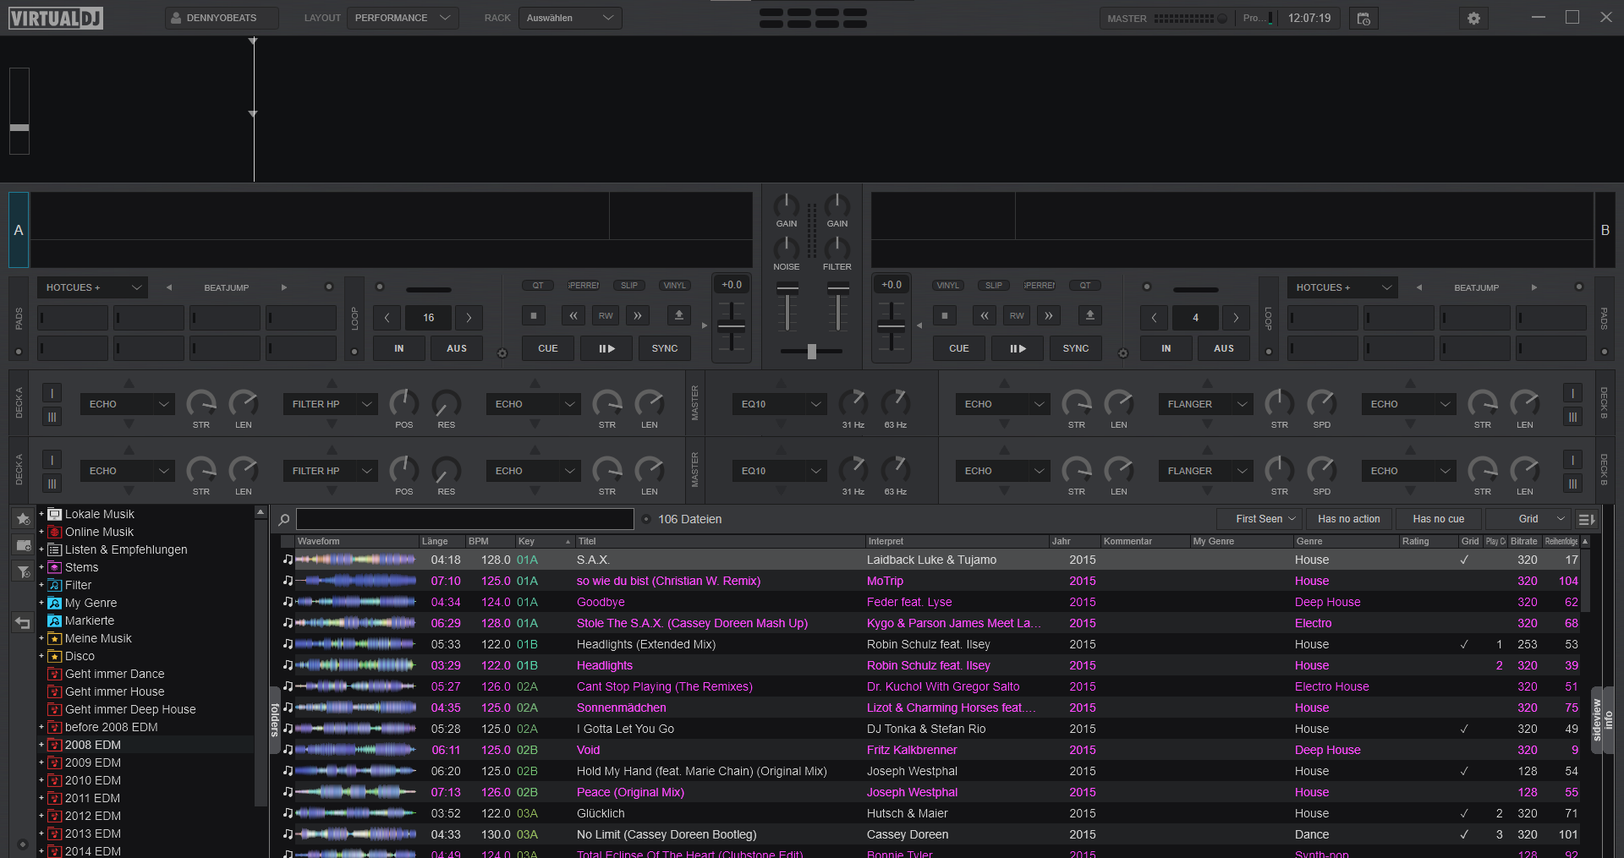Click the Has no cue filter
The width and height of the screenshot is (1624, 858).
coord(1438,519)
